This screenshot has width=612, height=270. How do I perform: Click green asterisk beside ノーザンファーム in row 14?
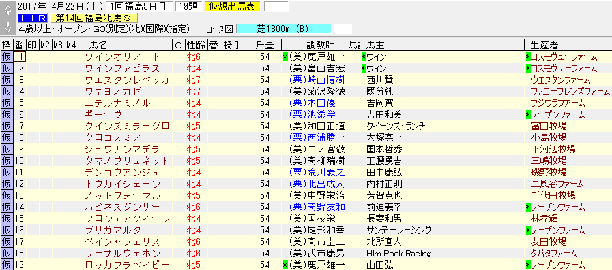coord(527,207)
